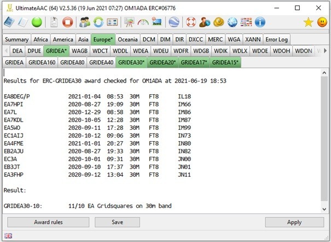This screenshot has width=331, height=242.
Task: Click the gauge meter icon
Action: [143, 22]
